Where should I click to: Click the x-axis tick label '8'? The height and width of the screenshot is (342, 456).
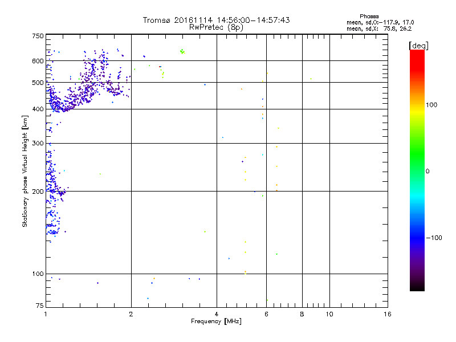tap(302, 314)
